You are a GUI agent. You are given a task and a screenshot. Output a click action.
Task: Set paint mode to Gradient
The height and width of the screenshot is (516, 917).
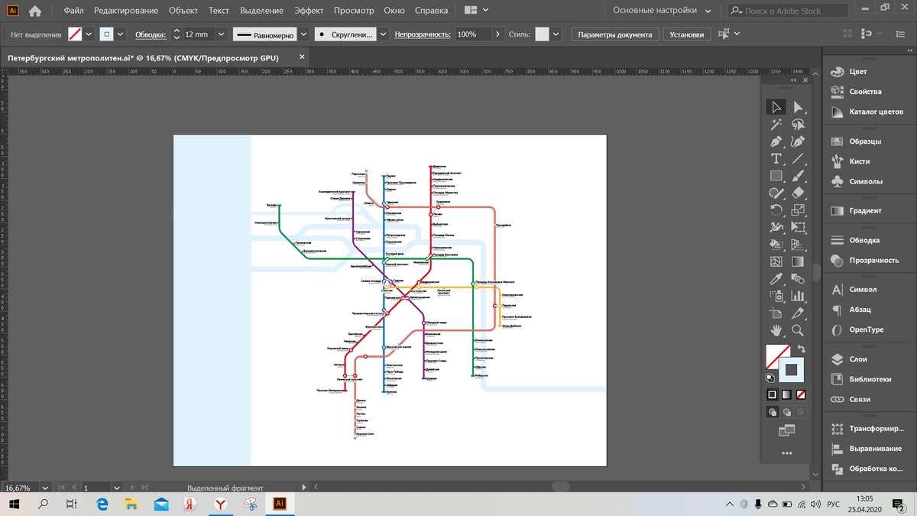tap(786, 394)
